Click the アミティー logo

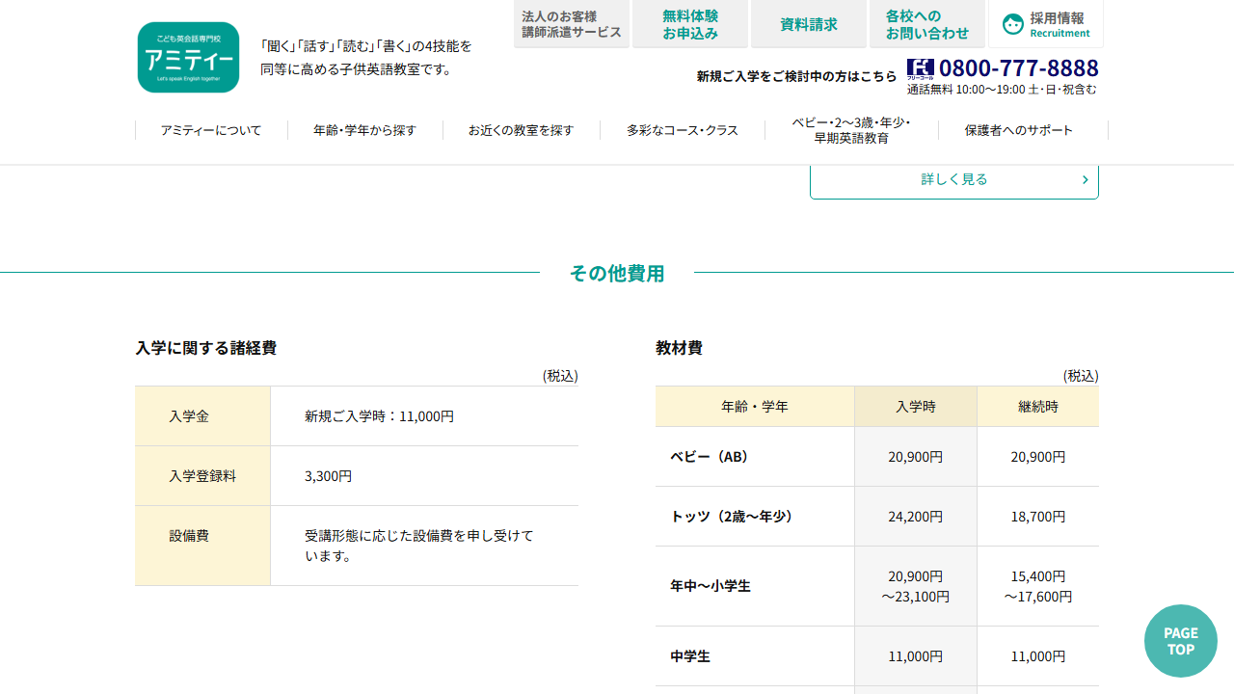(x=188, y=57)
